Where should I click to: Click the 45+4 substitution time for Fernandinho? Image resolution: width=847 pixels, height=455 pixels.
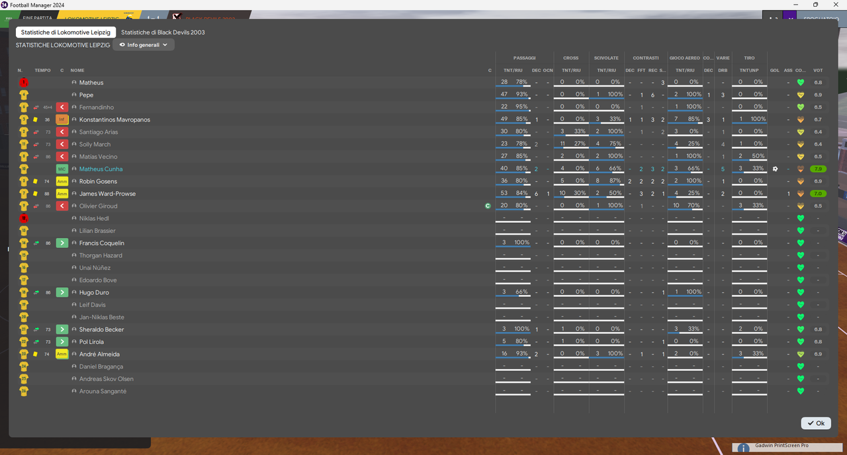coord(48,107)
